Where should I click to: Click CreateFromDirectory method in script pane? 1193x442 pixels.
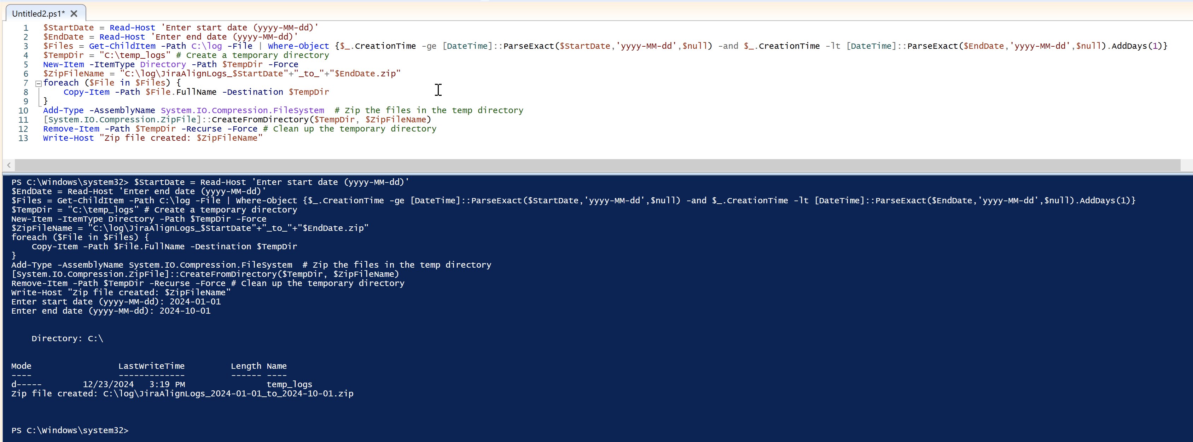260,120
